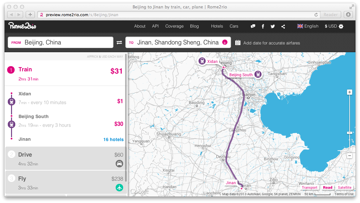Open the Coverage menu item
The width and height of the screenshot is (360, 203).
174,26
